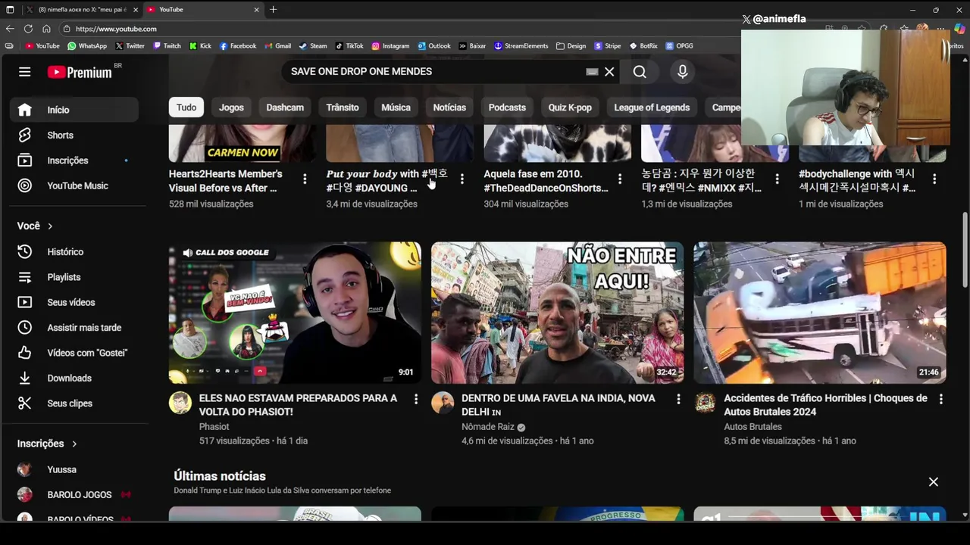Open Inscrições in the sidebar
The width and height of the screenshot is (970, 545).
tap(74, 160)
